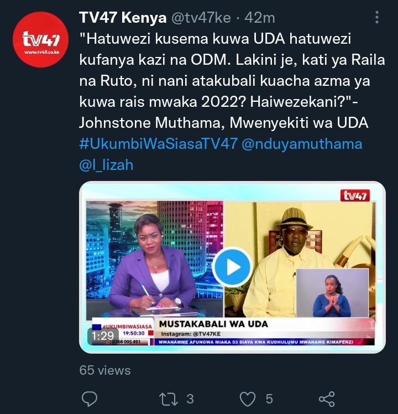
Task: Click the TV47 Kenya display name
Action: click(x=123, y=18)
